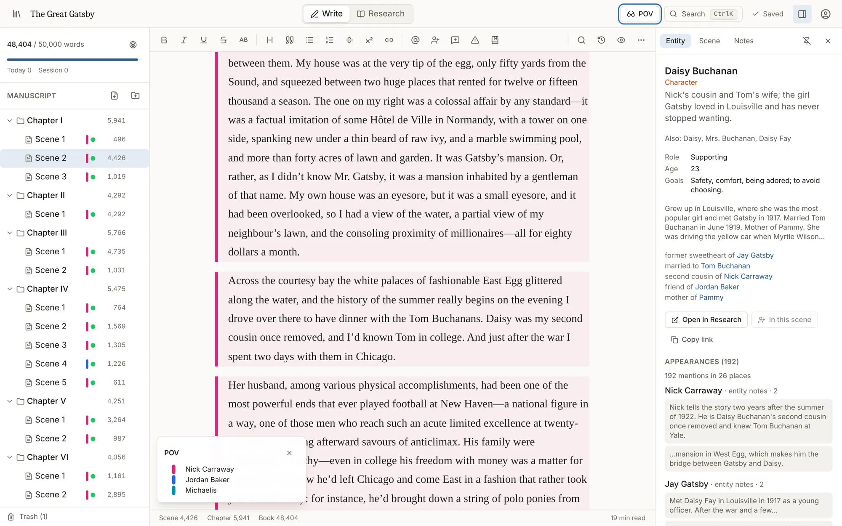This screenshot has width=842, height=526.
Task: Toggle preview eye icon in toolbar
Action: (621, 40)
